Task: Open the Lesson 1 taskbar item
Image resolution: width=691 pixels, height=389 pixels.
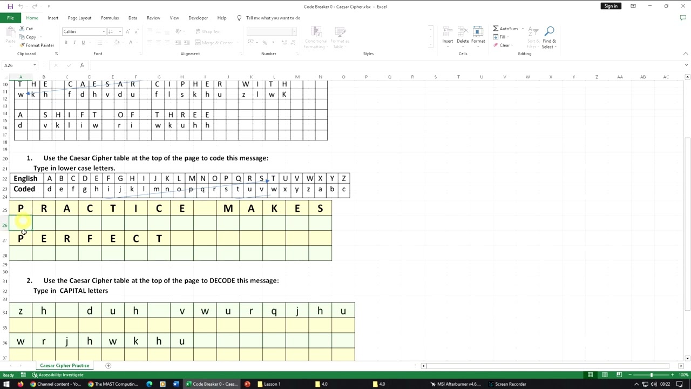Action: coord(268,384)
